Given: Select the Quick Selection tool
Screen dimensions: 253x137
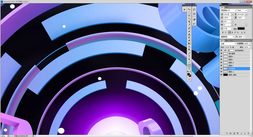Looking at the screenshot, I should [x=189, y=18].
